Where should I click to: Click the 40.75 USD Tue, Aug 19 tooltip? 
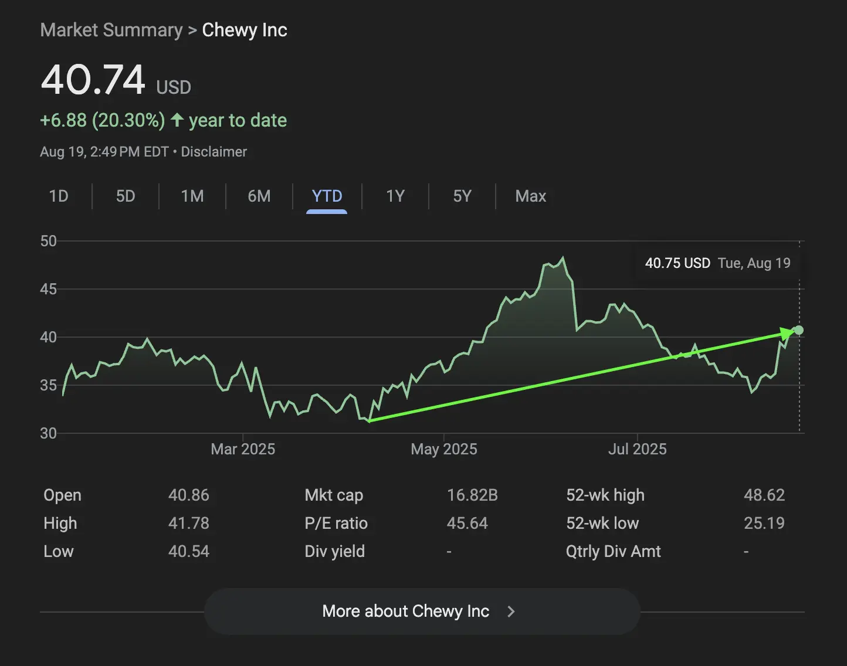pyautogui.click(x=718, y=263)
